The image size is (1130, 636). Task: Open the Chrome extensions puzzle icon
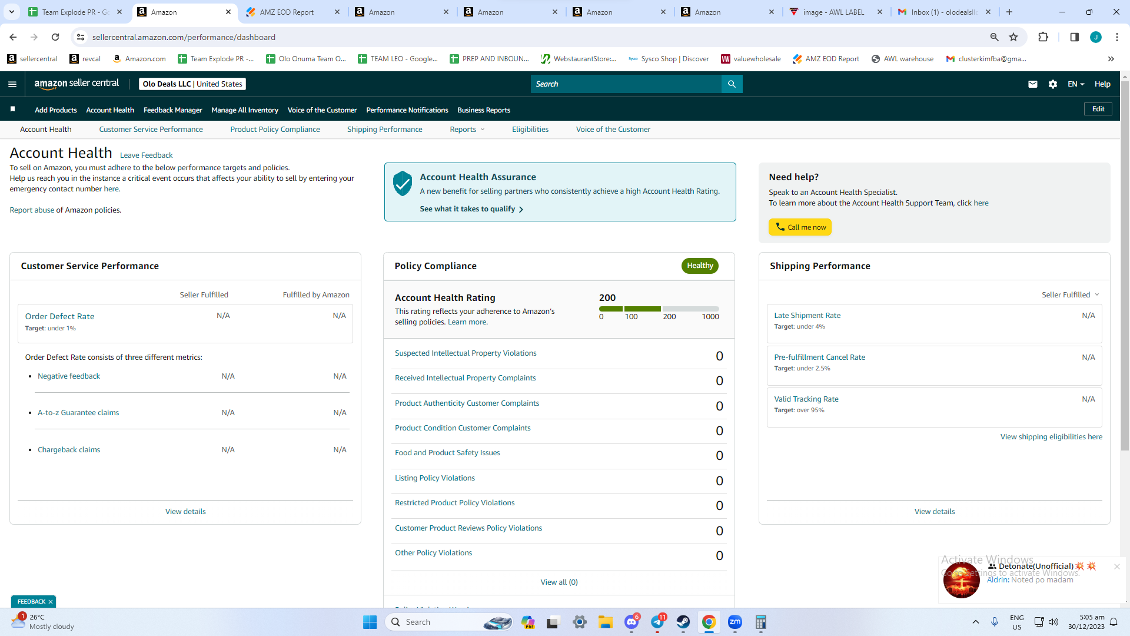pos(1043,37)
